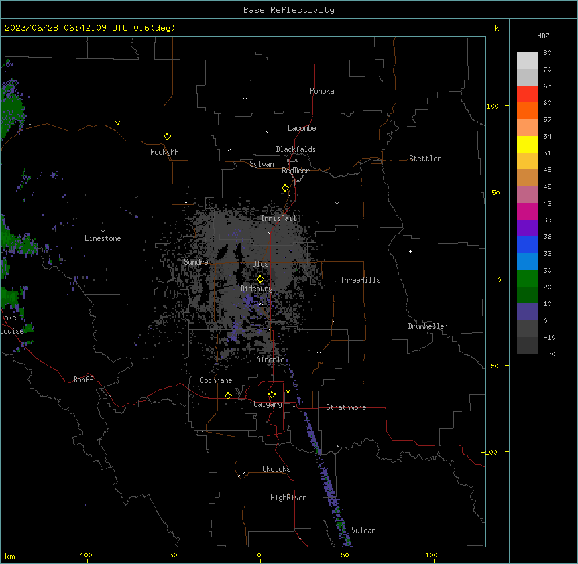Click the yellow diamond marker above Calgary label
Viewport: 578px width, 564px height.
coord(272,395)
